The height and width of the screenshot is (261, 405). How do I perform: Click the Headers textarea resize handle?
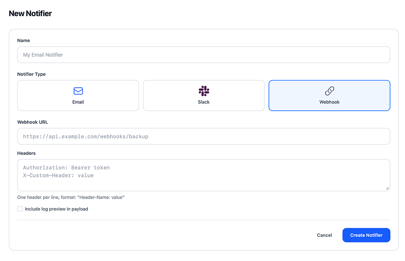click(387, 188)
